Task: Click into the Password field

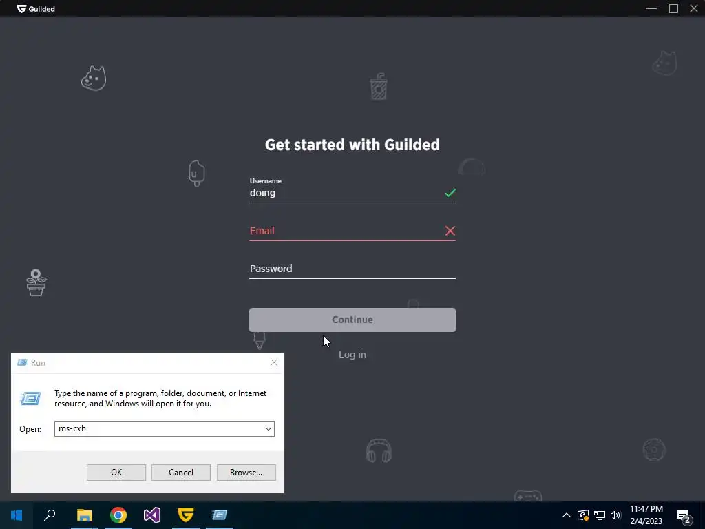Action: (x=352, y=269)
